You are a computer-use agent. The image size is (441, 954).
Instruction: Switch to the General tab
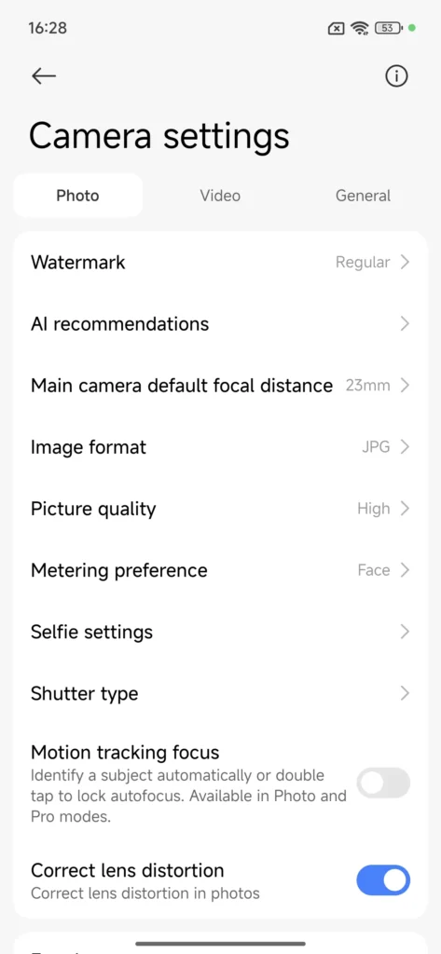click(x=363, y=196)
